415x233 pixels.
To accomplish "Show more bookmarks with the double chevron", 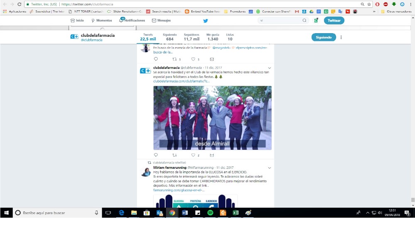I will 374,12.
